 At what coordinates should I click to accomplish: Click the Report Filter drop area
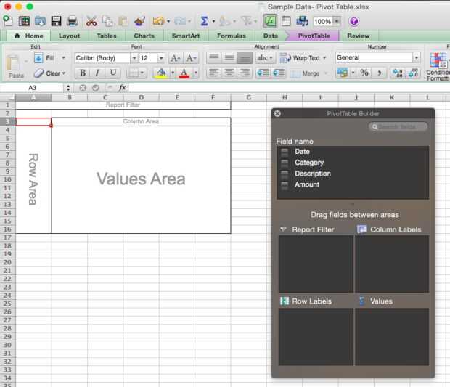(x=316, y=264)
